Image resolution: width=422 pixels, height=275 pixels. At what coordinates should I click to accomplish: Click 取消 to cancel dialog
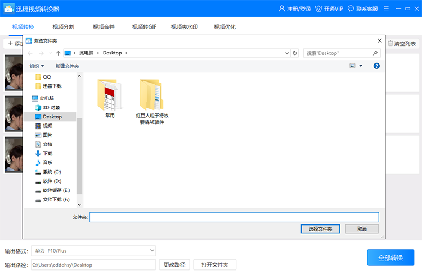(362, 229)
